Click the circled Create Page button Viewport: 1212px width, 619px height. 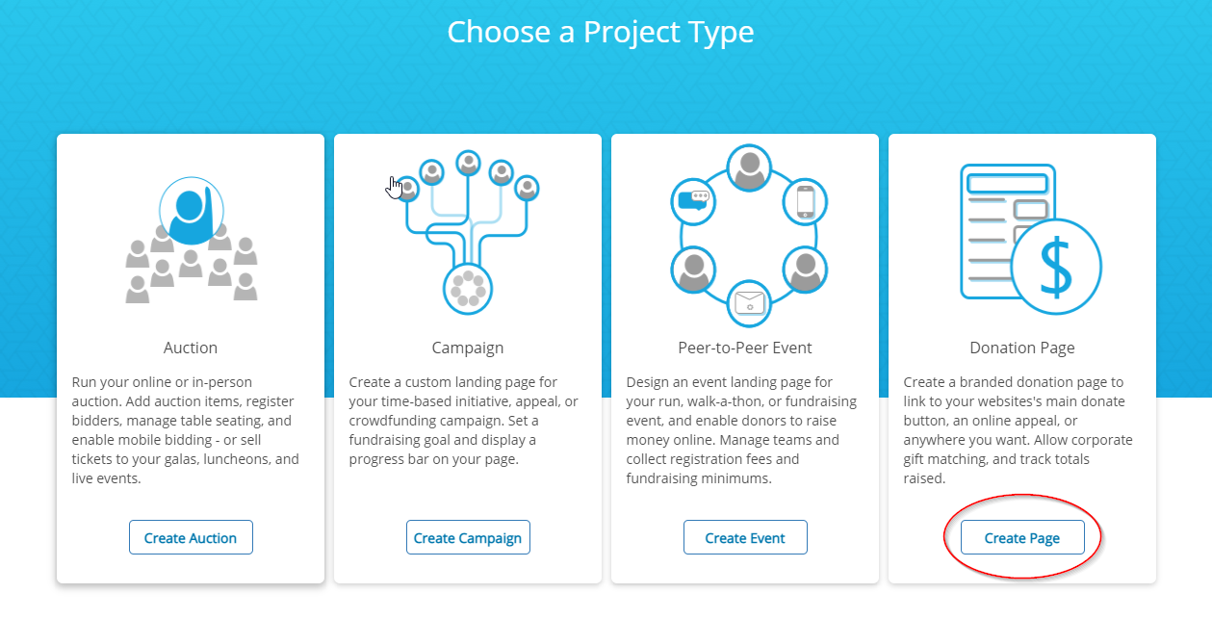click(x=1022, y=538)
